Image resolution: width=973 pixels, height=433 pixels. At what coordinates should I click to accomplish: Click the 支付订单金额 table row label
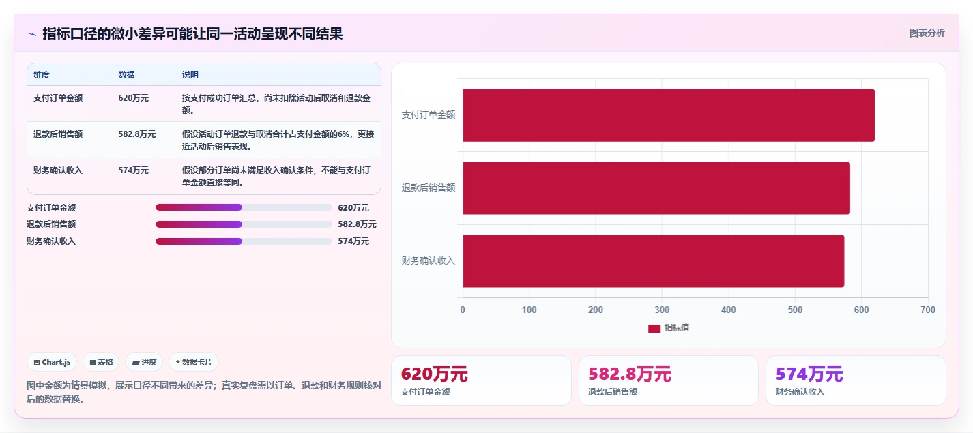click(58, 98)
